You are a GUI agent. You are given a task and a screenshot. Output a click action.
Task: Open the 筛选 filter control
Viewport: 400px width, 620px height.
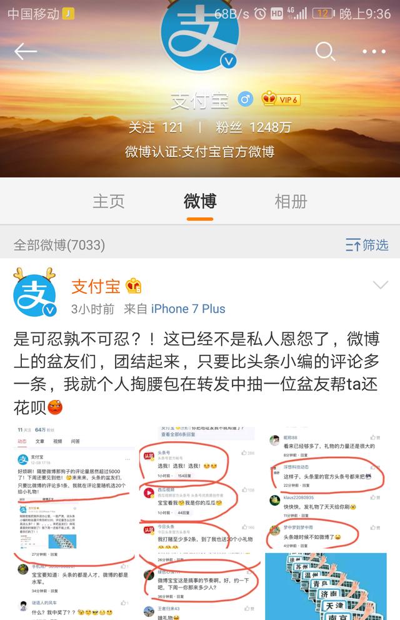(367, 245)
